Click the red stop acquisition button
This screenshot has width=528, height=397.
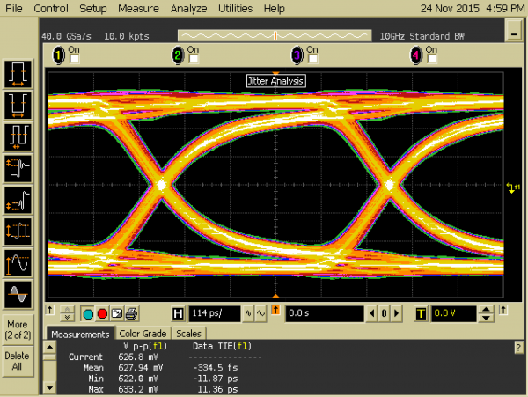coord(102,313)
